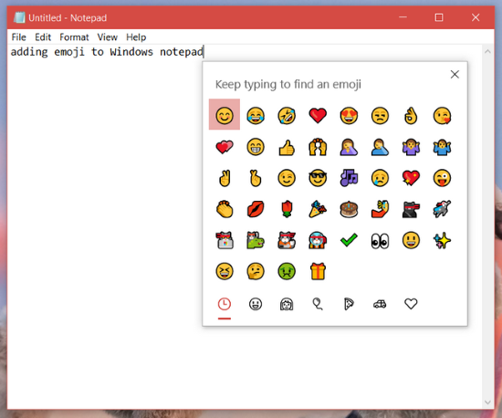Viewport: 502px width, 418px height.
Task: Insert the wrapped gift emoji
Action: [x=318, y=271]
